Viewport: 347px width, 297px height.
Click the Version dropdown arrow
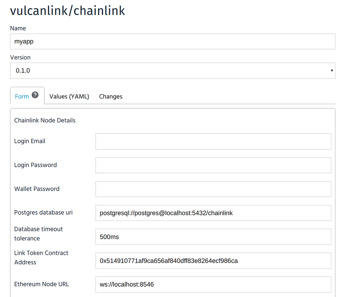332,70
